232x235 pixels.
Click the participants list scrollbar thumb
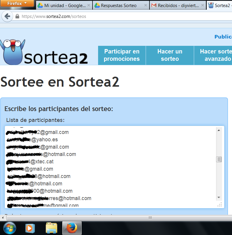(x=219, y=159)
